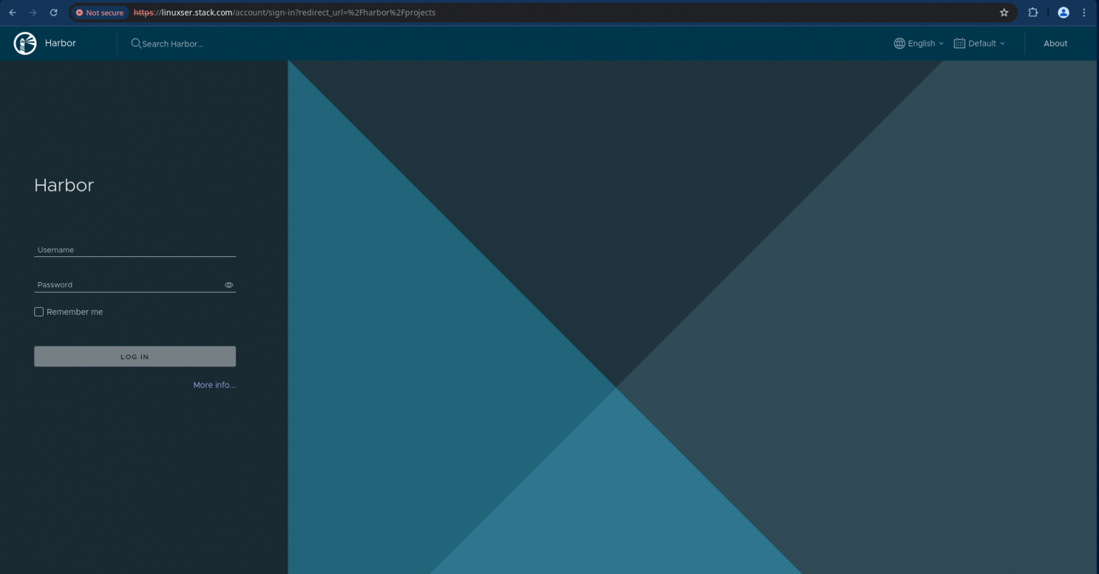Screen dimensions: 1099x574
Task: Reload the page with the refresh icon
Action: (x=54, y=13)
